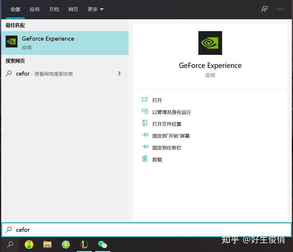Image resolution: width=293 pixels, height=252 pixels.
Task: Click the feedback person icon at top right
Action: click(x=264, y=9)
